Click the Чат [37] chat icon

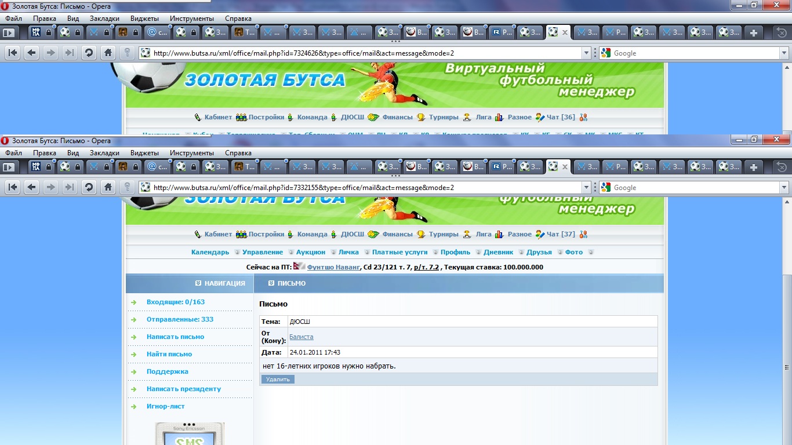(540, 234)
